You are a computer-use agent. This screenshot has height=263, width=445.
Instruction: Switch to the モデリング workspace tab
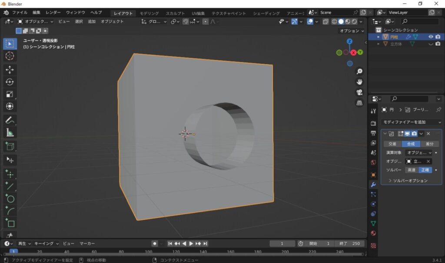pyautogui.click(x=149, y=13)
